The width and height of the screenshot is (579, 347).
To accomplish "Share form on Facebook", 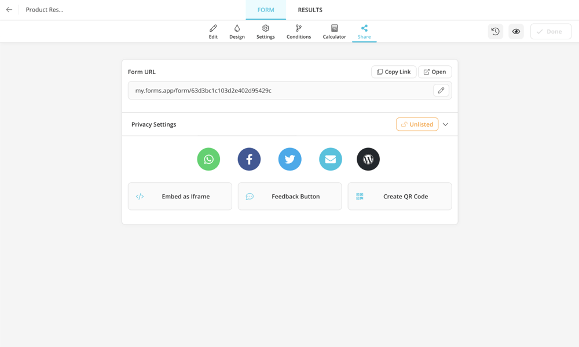I will pos(249,159).
